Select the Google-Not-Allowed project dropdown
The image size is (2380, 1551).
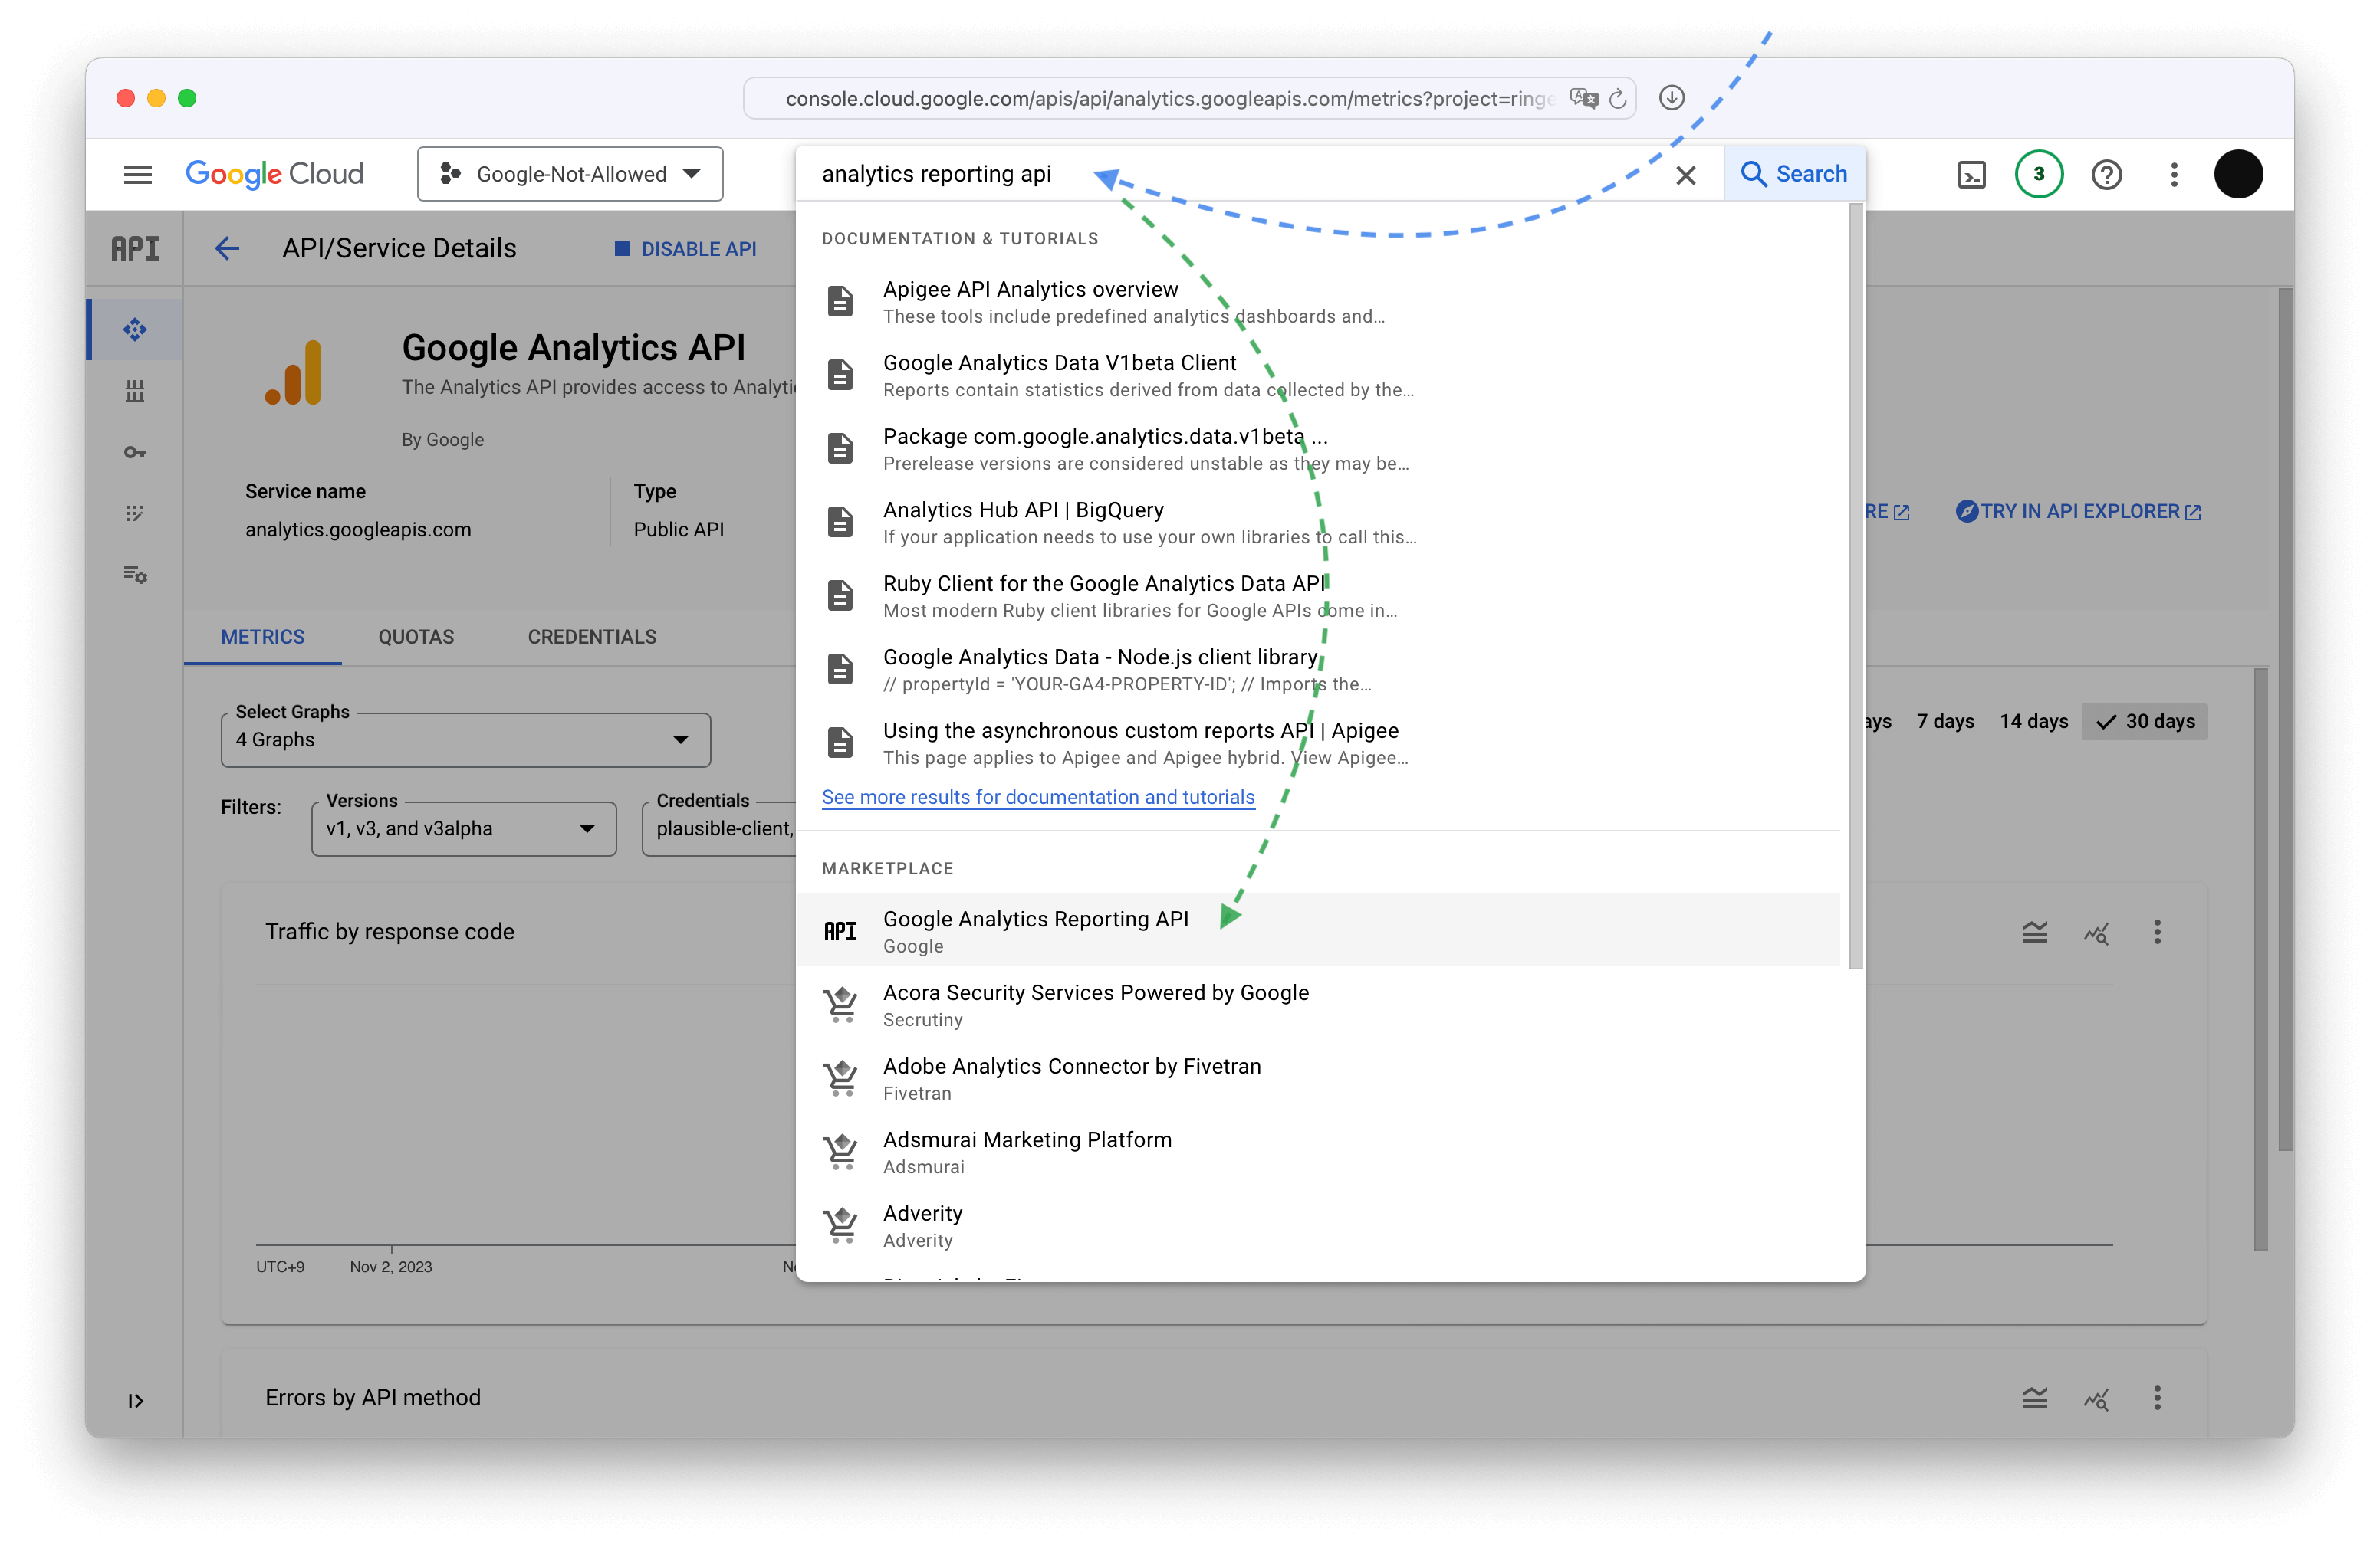(x=570, y=173)
